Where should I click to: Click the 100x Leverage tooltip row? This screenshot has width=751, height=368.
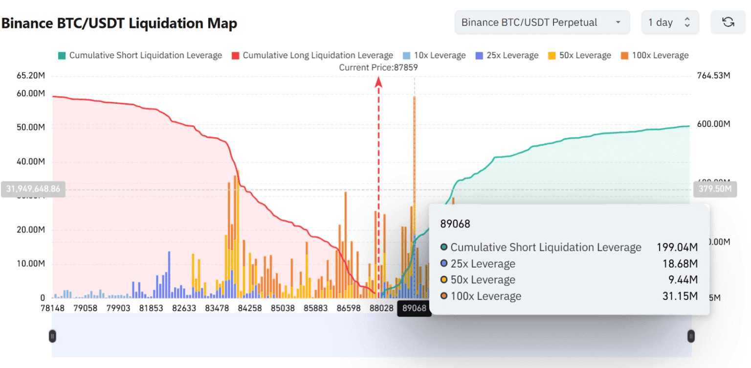click(x=569, y=296)
